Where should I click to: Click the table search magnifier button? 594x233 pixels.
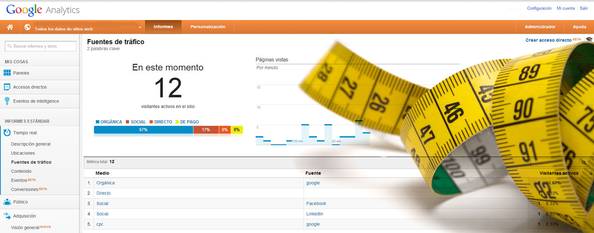(584, 163)
